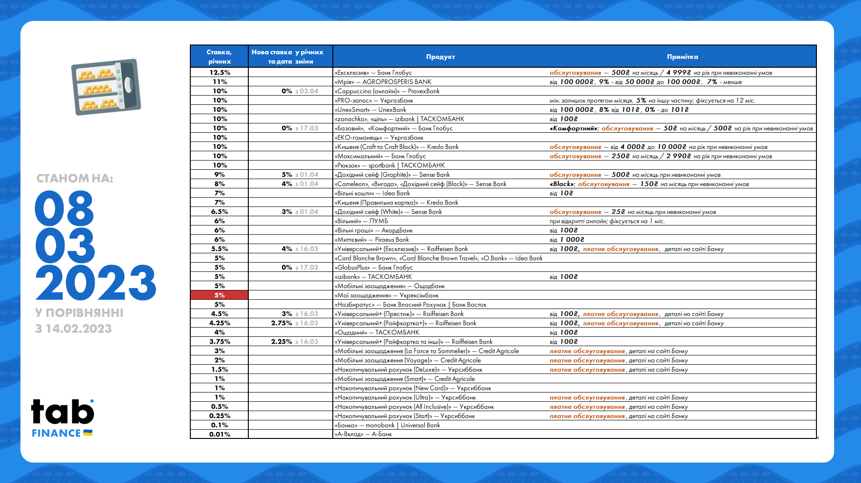Select the 9% rate cell
This screenshot has height=483, width=861.
point(220,174)
